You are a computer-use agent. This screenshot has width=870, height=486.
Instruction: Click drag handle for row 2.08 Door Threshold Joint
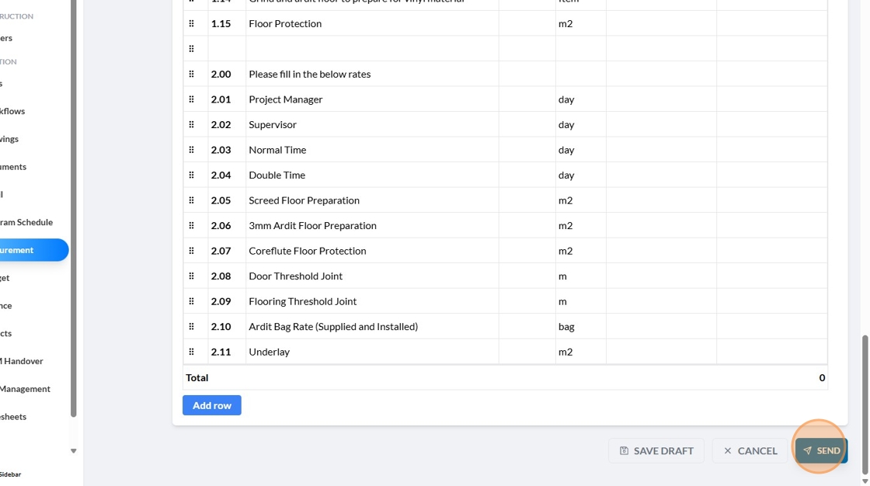click(x=191, y=276)
